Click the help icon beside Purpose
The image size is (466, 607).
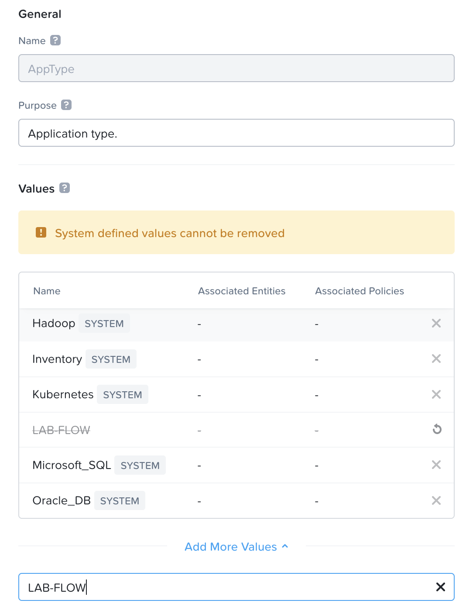point(66,105)
